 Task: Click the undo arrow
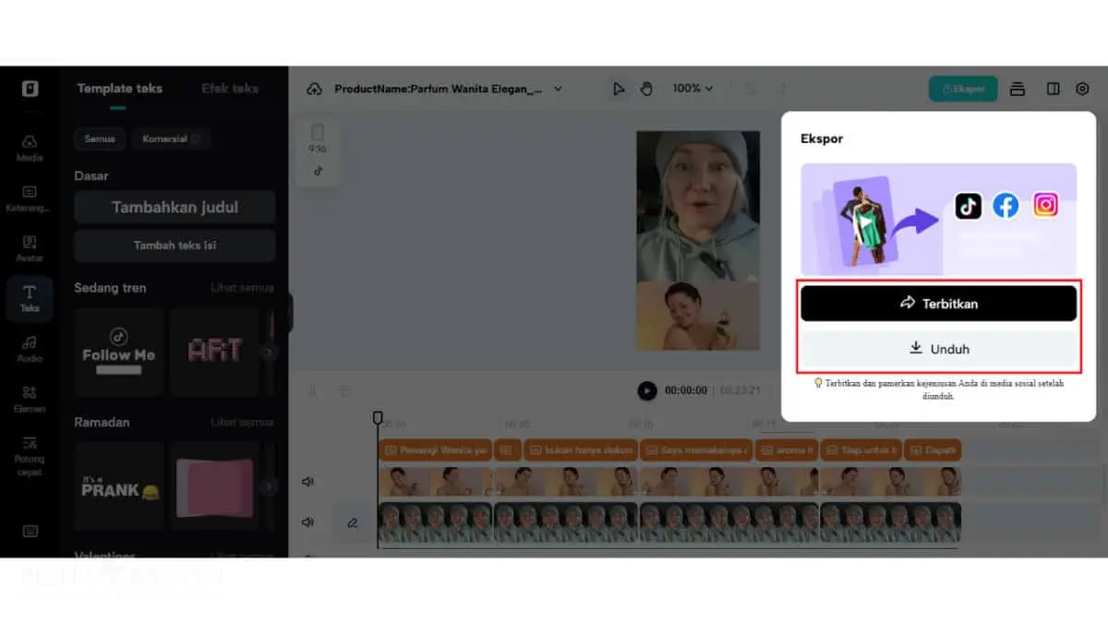[750, 89]
